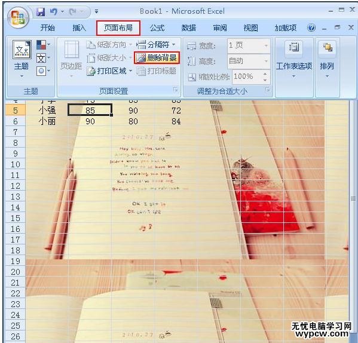Open the 公式 tab
Viewport: 358px width, 343px height.
157,28
